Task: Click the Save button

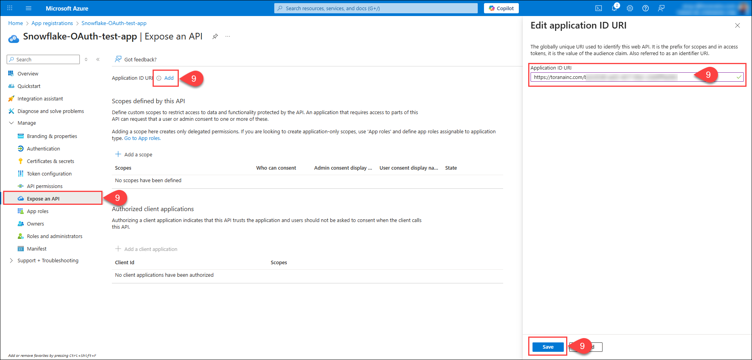Action: click(x=548, y=347)
